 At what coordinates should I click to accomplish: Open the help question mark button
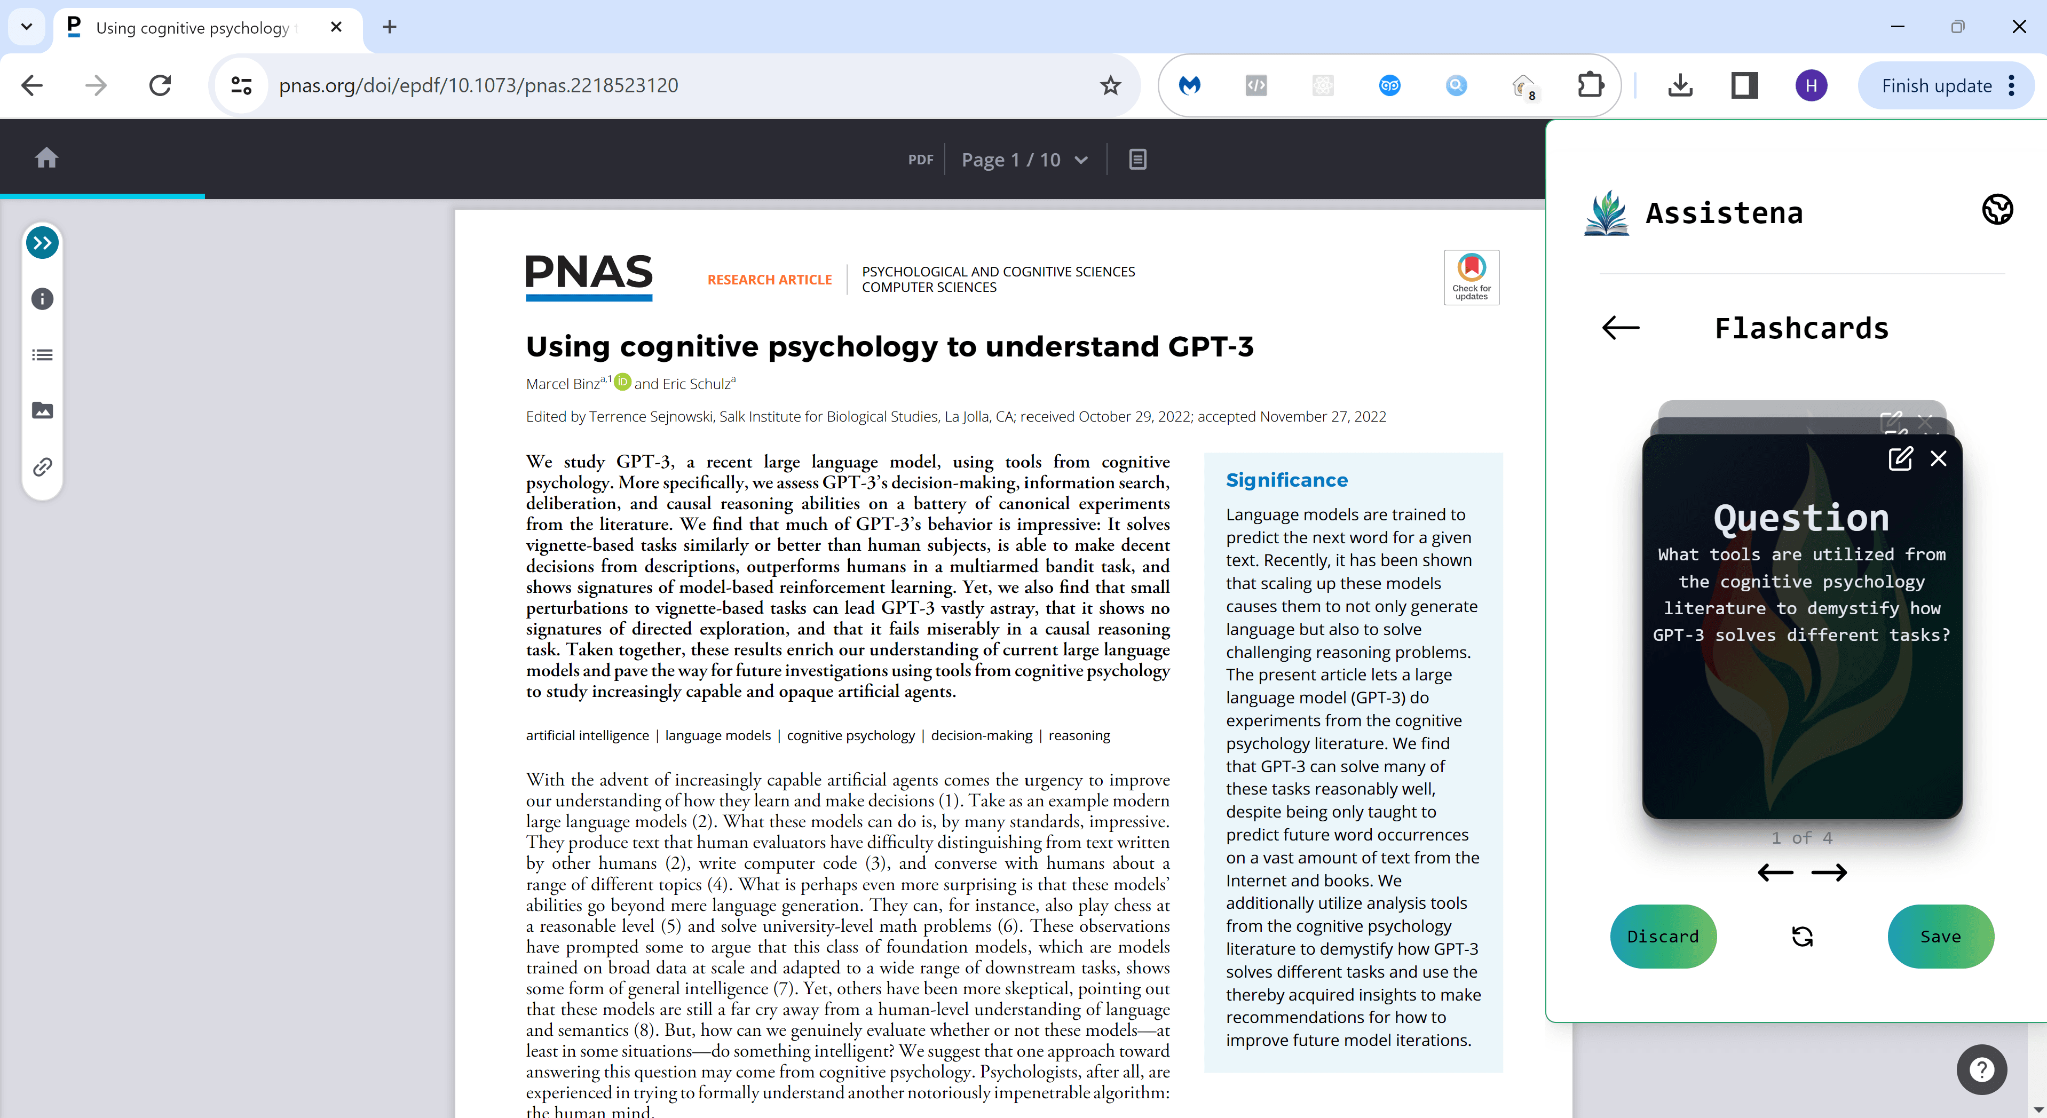click(1981, 1069)
